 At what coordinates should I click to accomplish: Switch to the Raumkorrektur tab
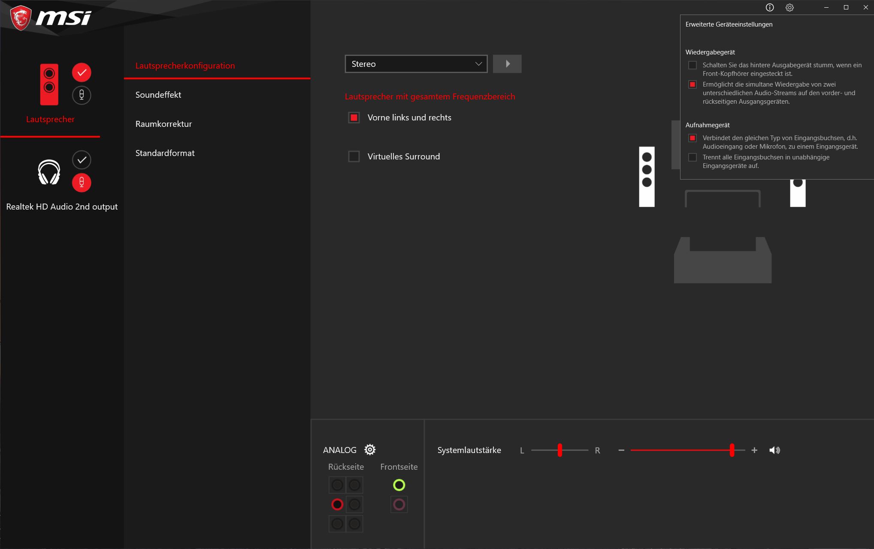click(x=163, y=124)
